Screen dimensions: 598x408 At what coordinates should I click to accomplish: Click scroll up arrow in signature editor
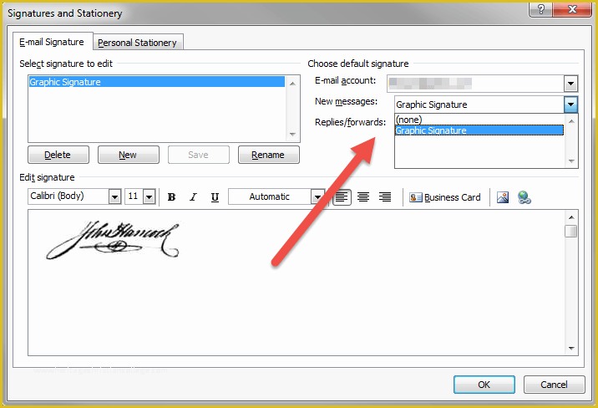571,217
